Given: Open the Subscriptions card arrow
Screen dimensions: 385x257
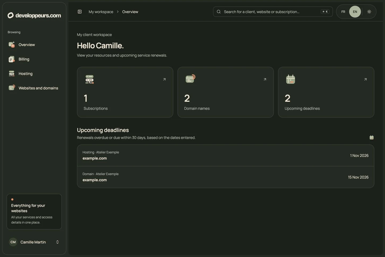Looking at the screenshot, I should 164,79.
